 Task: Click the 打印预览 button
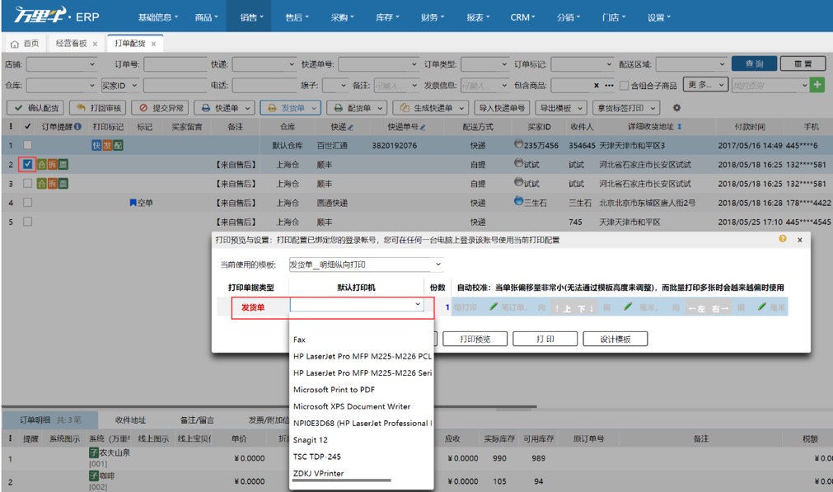(475, 339)
